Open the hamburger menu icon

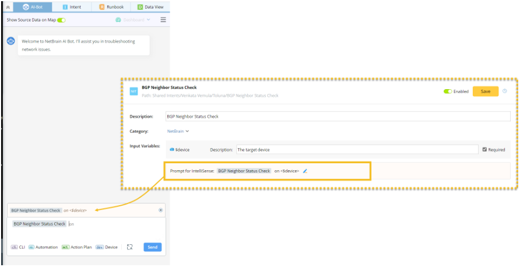[x=163, y=20]
